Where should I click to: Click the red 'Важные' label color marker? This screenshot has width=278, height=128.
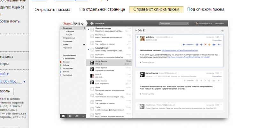click(x=61, y=62)
